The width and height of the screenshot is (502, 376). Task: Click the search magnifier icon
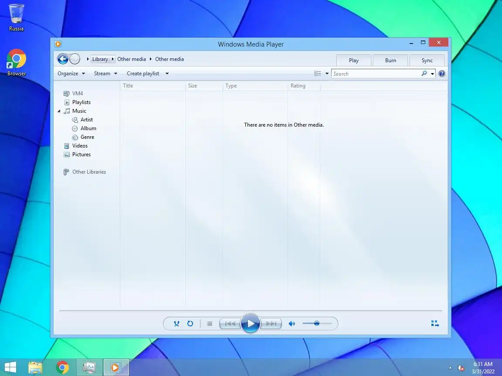pos(424,74)
